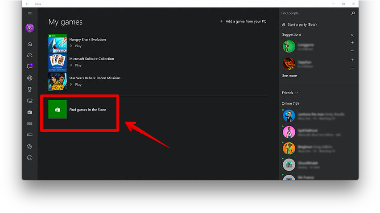Start a party (Beta)
This screenshot has width=380, height=213.
299,25
